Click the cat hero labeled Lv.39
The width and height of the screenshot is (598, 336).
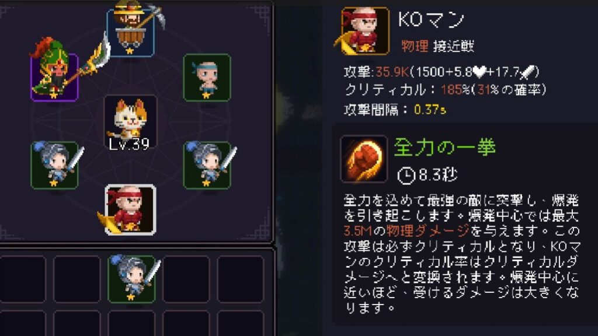130,121
